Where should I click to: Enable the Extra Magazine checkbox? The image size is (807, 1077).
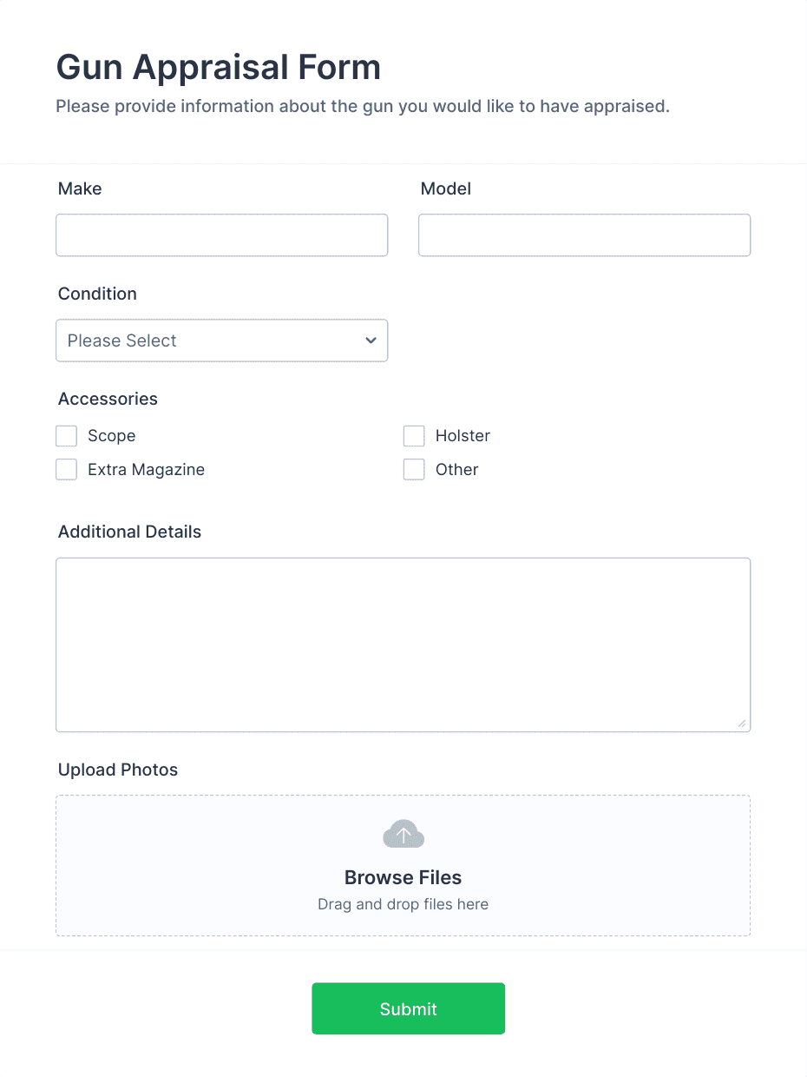click(x=67, y=470)
